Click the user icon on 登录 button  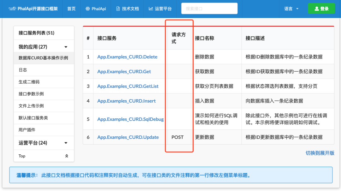point(317,9)
